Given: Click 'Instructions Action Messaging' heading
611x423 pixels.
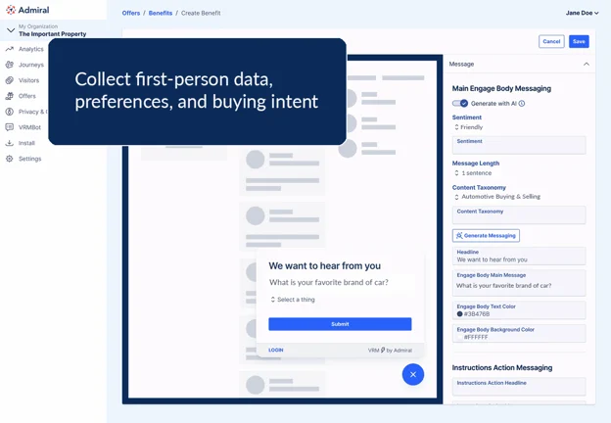Looking at the screenshot, I should tap(502, 368).
